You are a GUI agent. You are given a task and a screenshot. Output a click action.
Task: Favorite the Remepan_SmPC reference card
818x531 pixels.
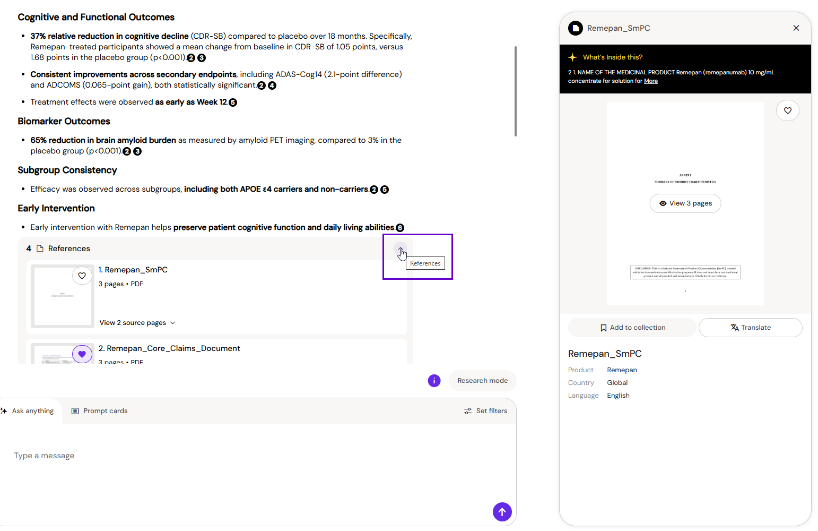coord(82,276)
